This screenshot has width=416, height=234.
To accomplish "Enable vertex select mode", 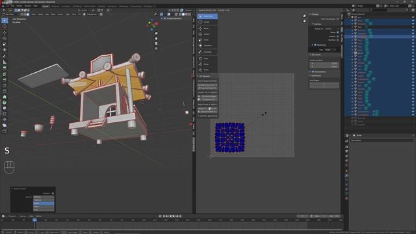I will point(22,14).
